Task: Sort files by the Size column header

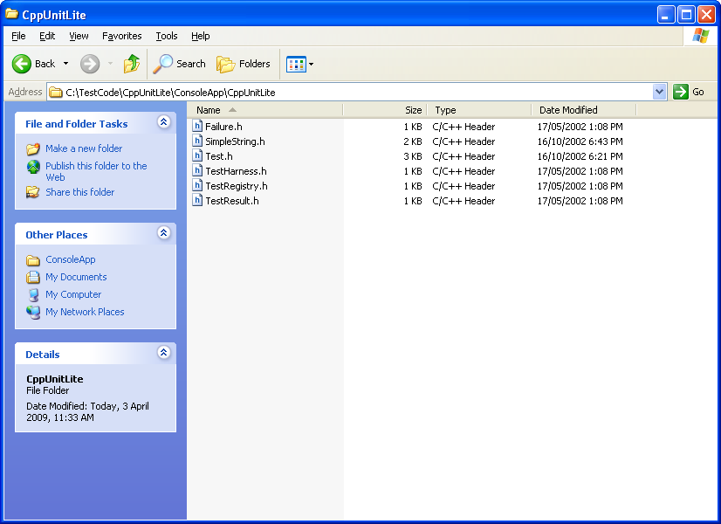Action: pyautogui.click(x=385, y=110)
